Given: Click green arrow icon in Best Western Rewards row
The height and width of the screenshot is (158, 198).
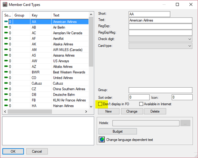Looking at the screenshot, I should coord(6,72).
